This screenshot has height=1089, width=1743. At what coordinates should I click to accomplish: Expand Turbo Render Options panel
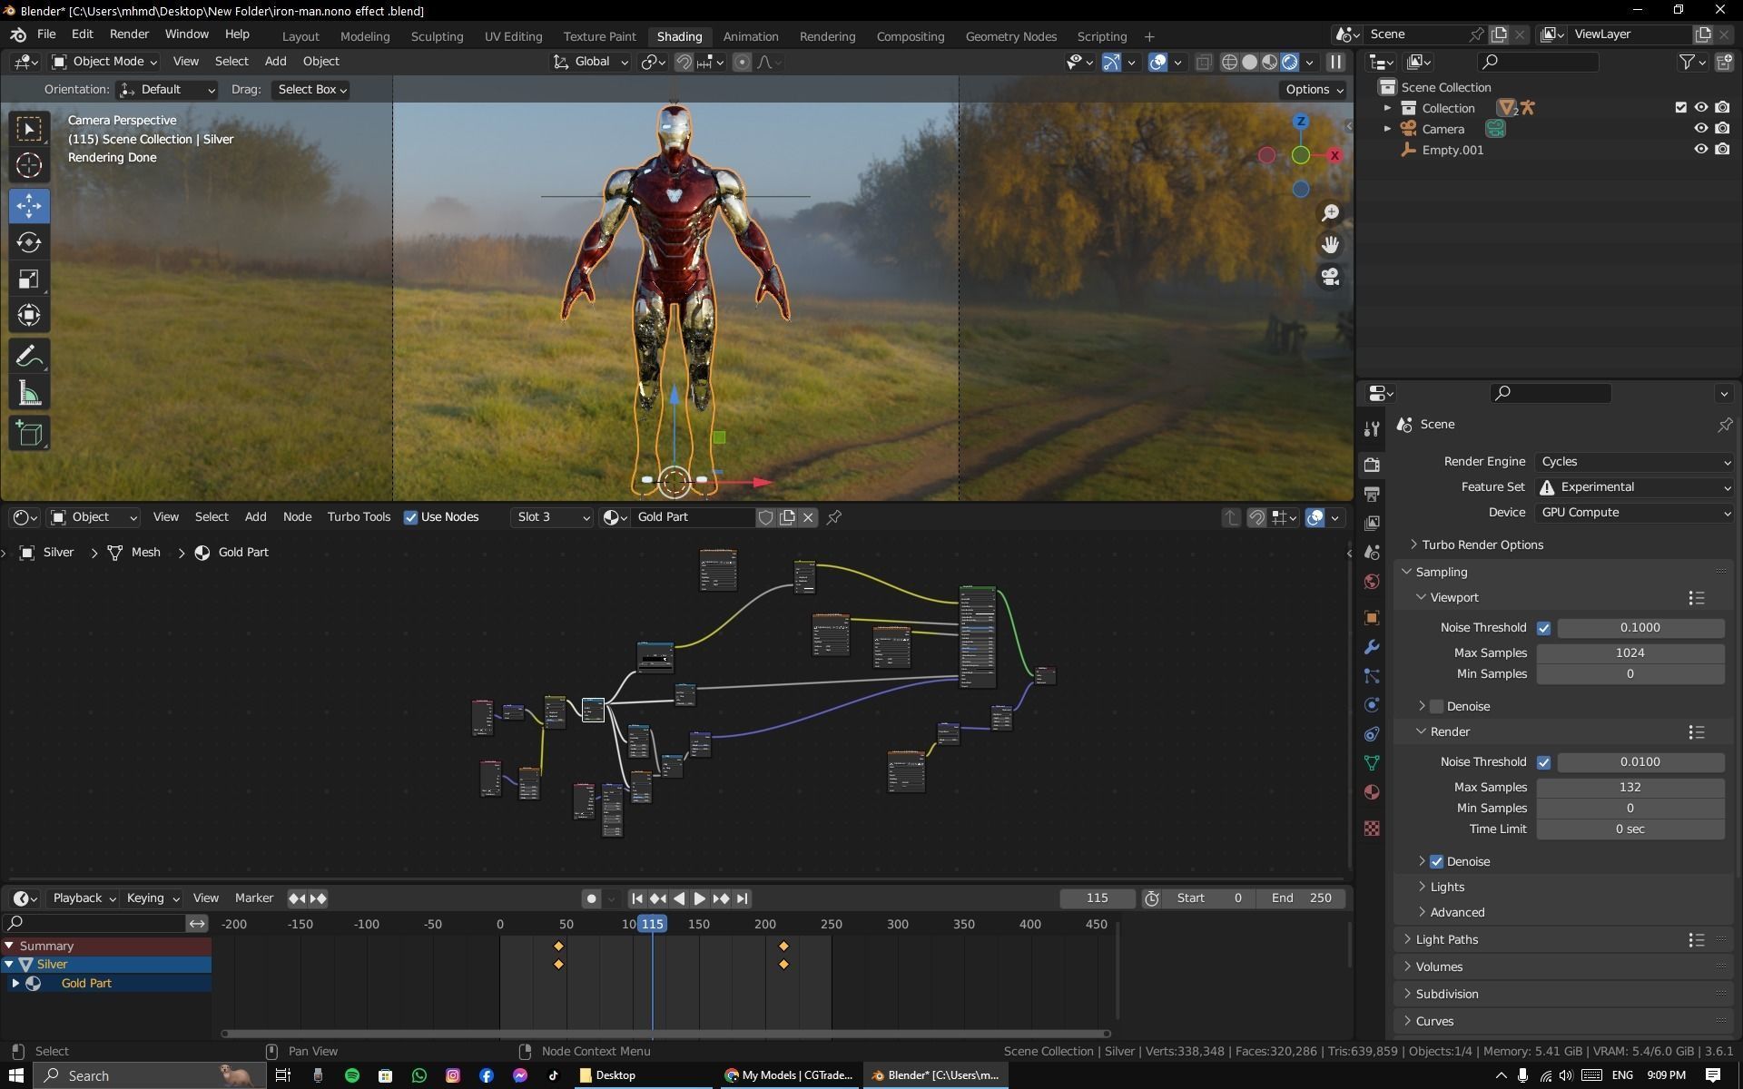click(x=1482, y=544)
